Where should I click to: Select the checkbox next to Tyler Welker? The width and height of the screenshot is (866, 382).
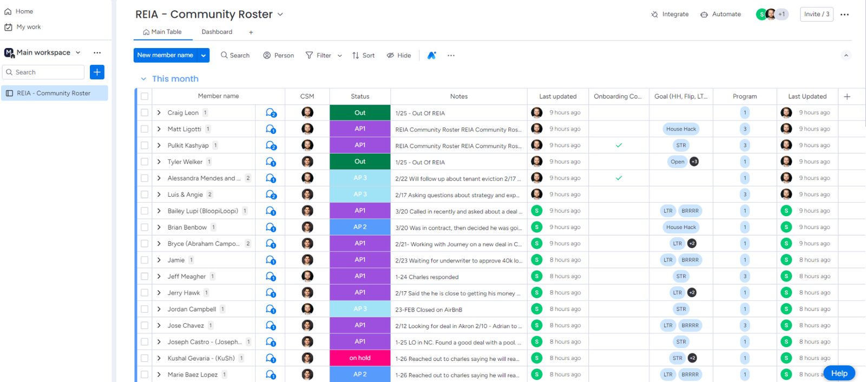145,162
